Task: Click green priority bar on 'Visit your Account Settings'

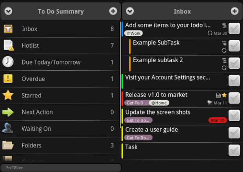Action: 122,81
